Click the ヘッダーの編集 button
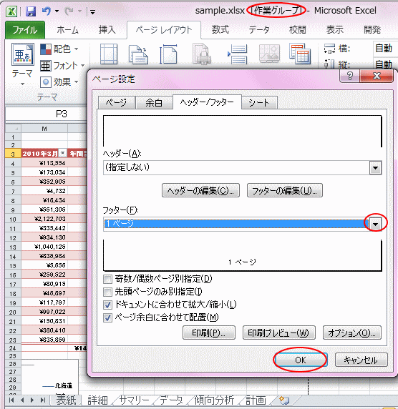This screenshot has width=398, height=409. coord(200,191)
